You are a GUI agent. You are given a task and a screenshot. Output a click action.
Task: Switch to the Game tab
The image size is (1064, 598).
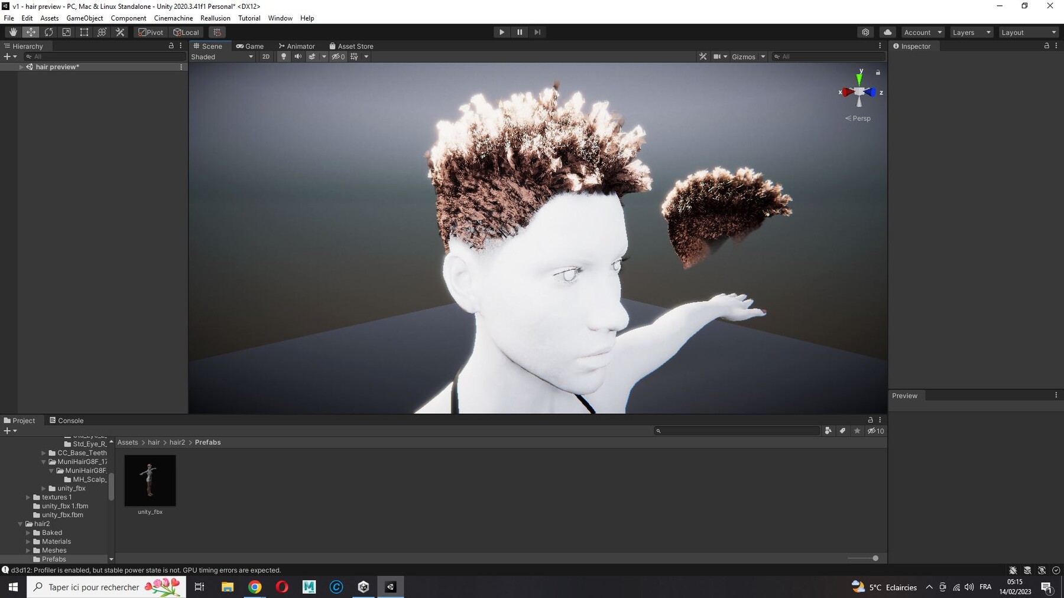click(x=250, y=46)
